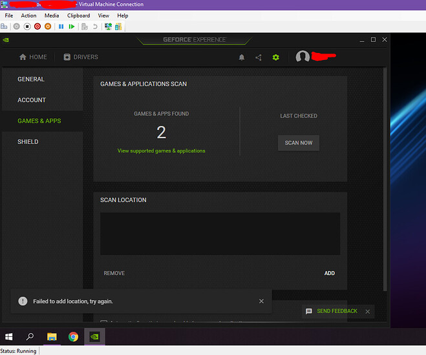
Task: Open the notifications bell icon
Action: tap(242, 57)
